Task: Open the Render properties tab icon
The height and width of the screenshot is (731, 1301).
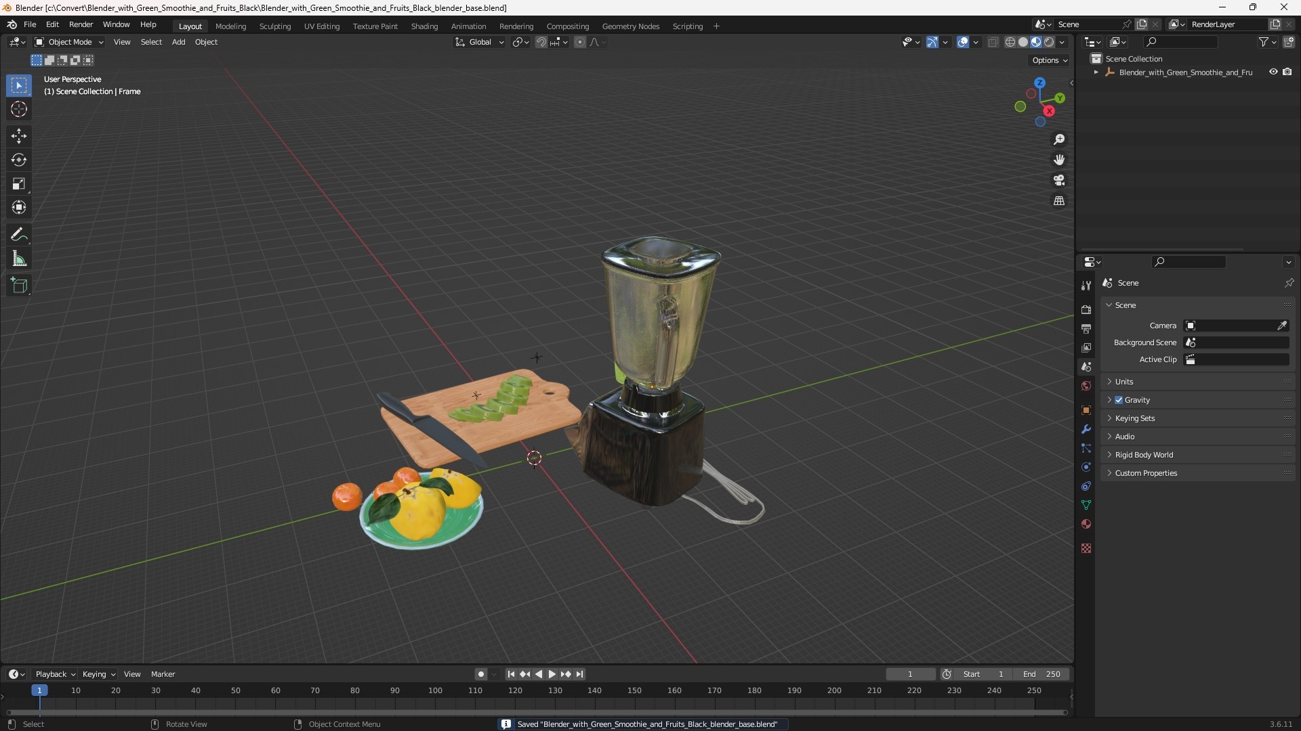Action: tap(1086, 309)
